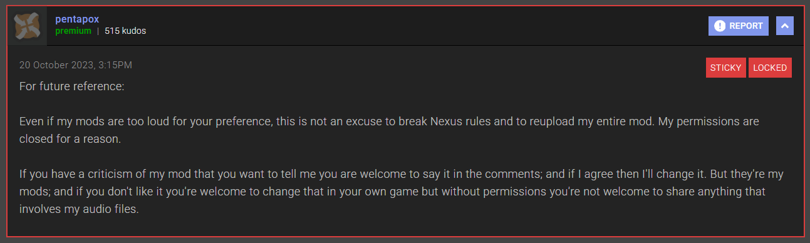Click the 20 October 2023 timestamp
Screen dimensions: 810x243
[x=76, y=65]
